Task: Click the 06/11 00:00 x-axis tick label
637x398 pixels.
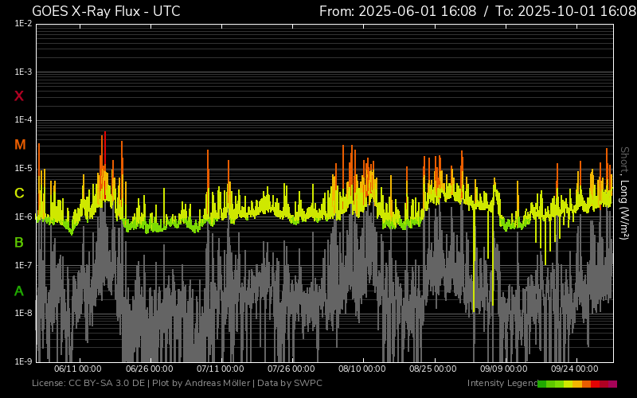Action: [x=77, y=369]
